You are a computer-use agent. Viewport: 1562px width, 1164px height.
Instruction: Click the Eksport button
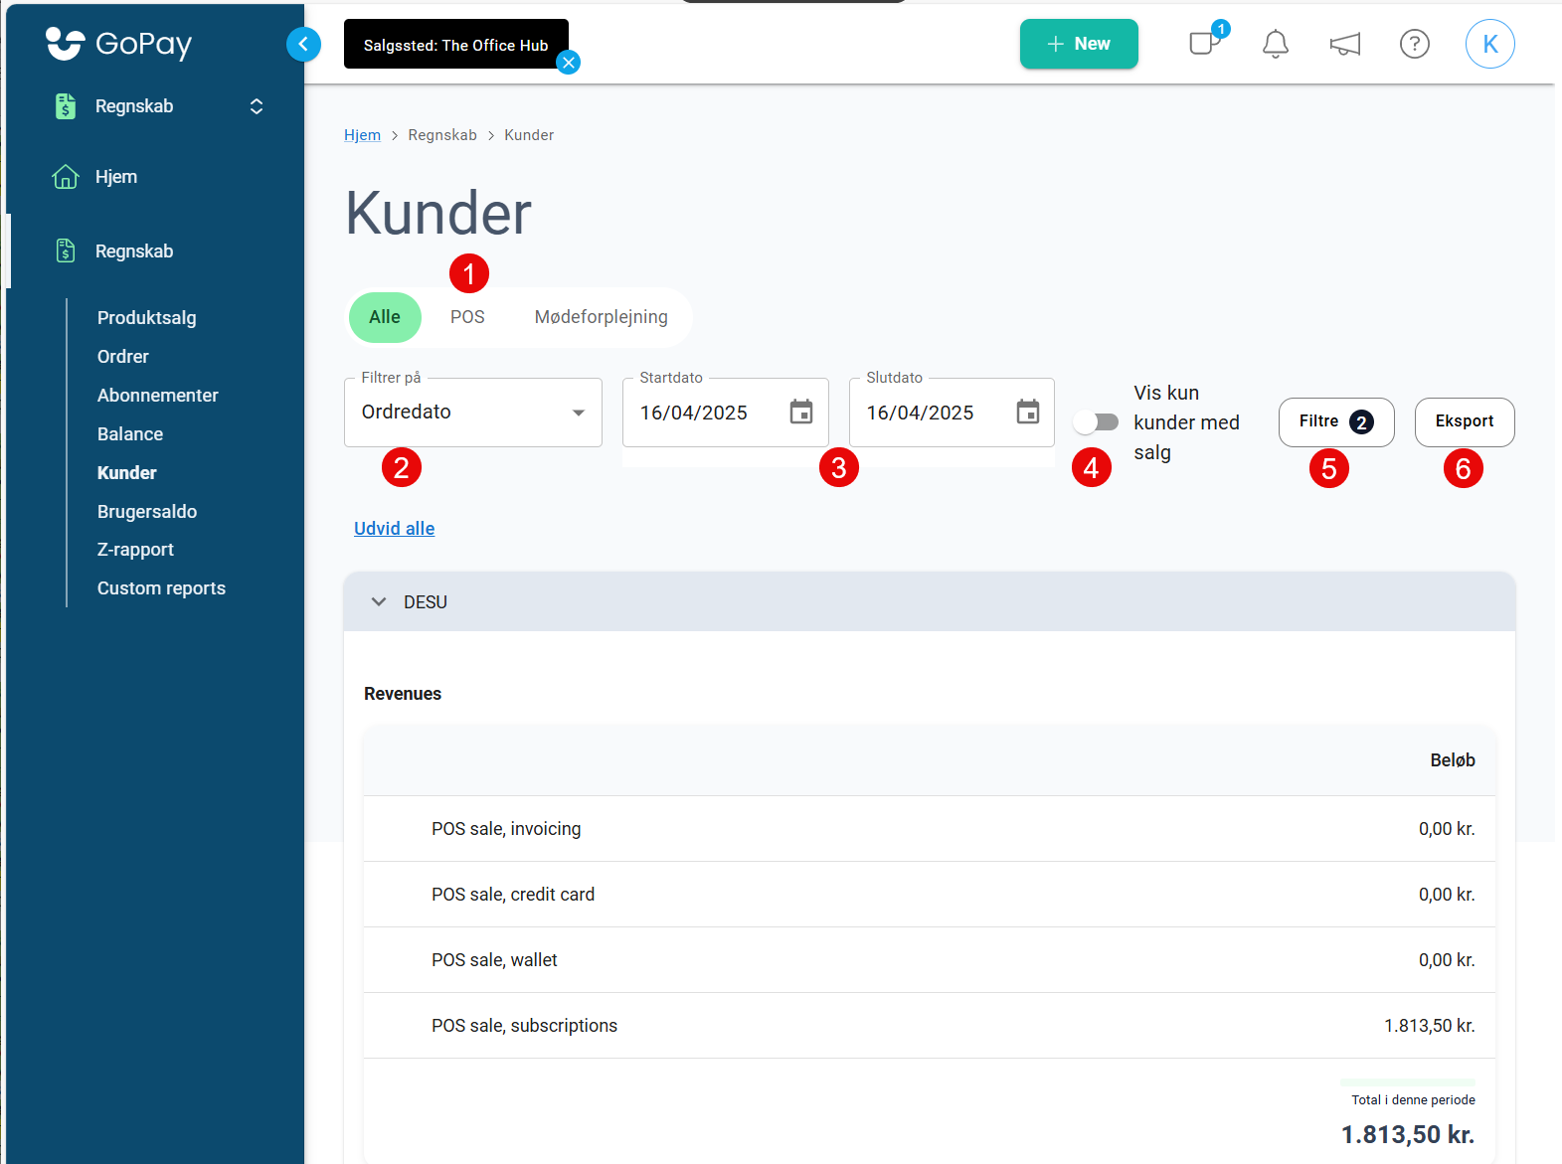1465,422
